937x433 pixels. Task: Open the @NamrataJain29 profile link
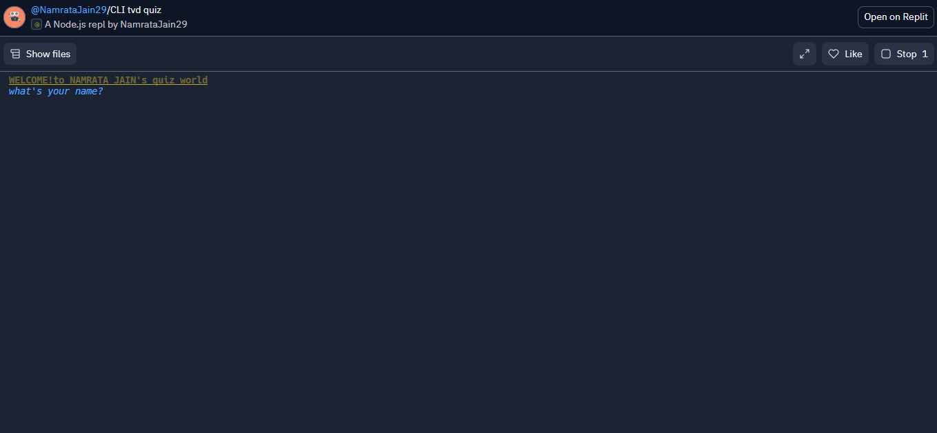tap(69, 10)
